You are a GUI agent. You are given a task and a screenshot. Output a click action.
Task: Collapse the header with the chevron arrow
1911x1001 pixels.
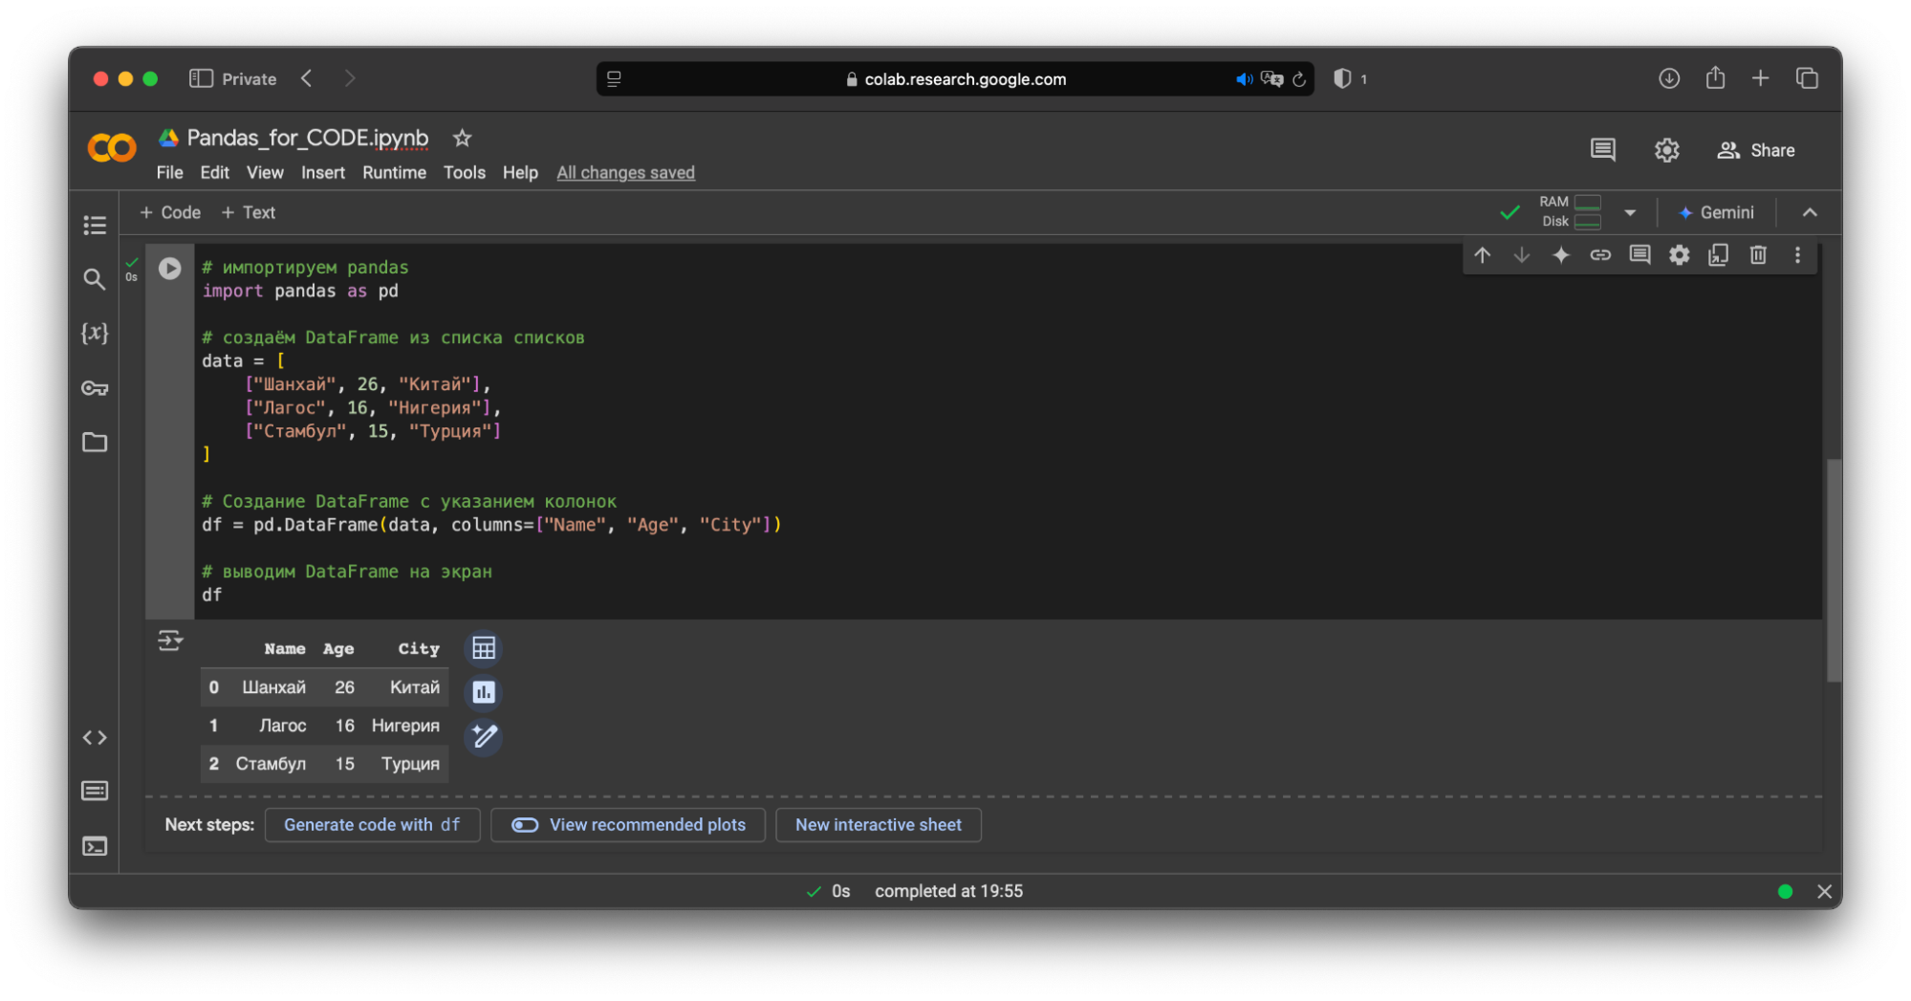1809,212
